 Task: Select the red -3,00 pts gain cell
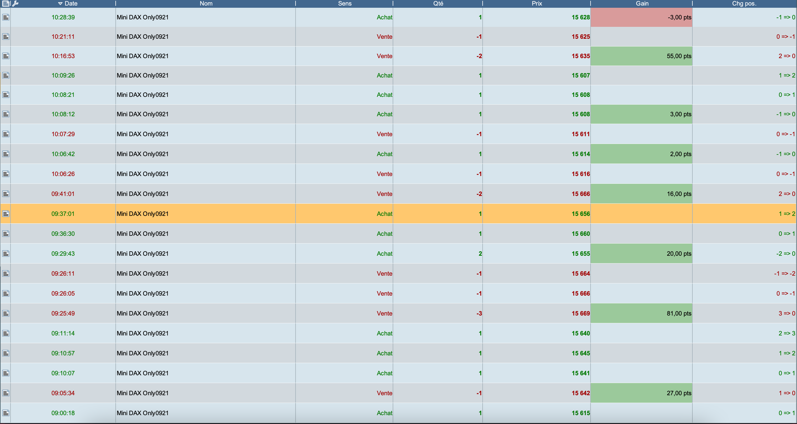(641, 17)
